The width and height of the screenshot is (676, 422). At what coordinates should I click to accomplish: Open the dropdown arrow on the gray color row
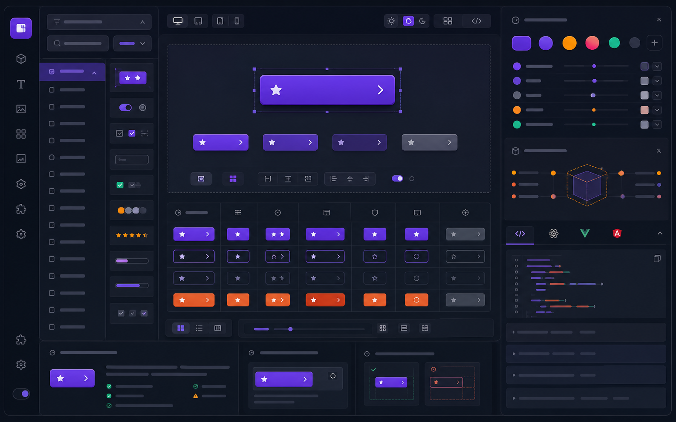coord(657,95)
